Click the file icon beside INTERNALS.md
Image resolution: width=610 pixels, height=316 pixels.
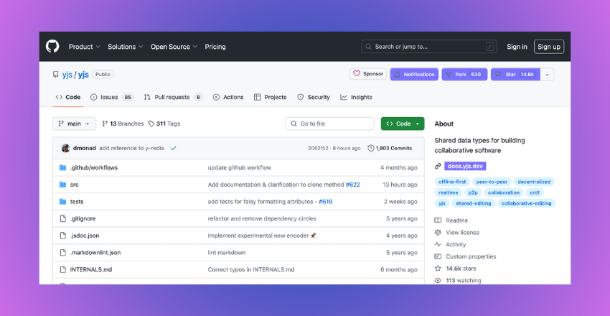(x=62, y=270)
